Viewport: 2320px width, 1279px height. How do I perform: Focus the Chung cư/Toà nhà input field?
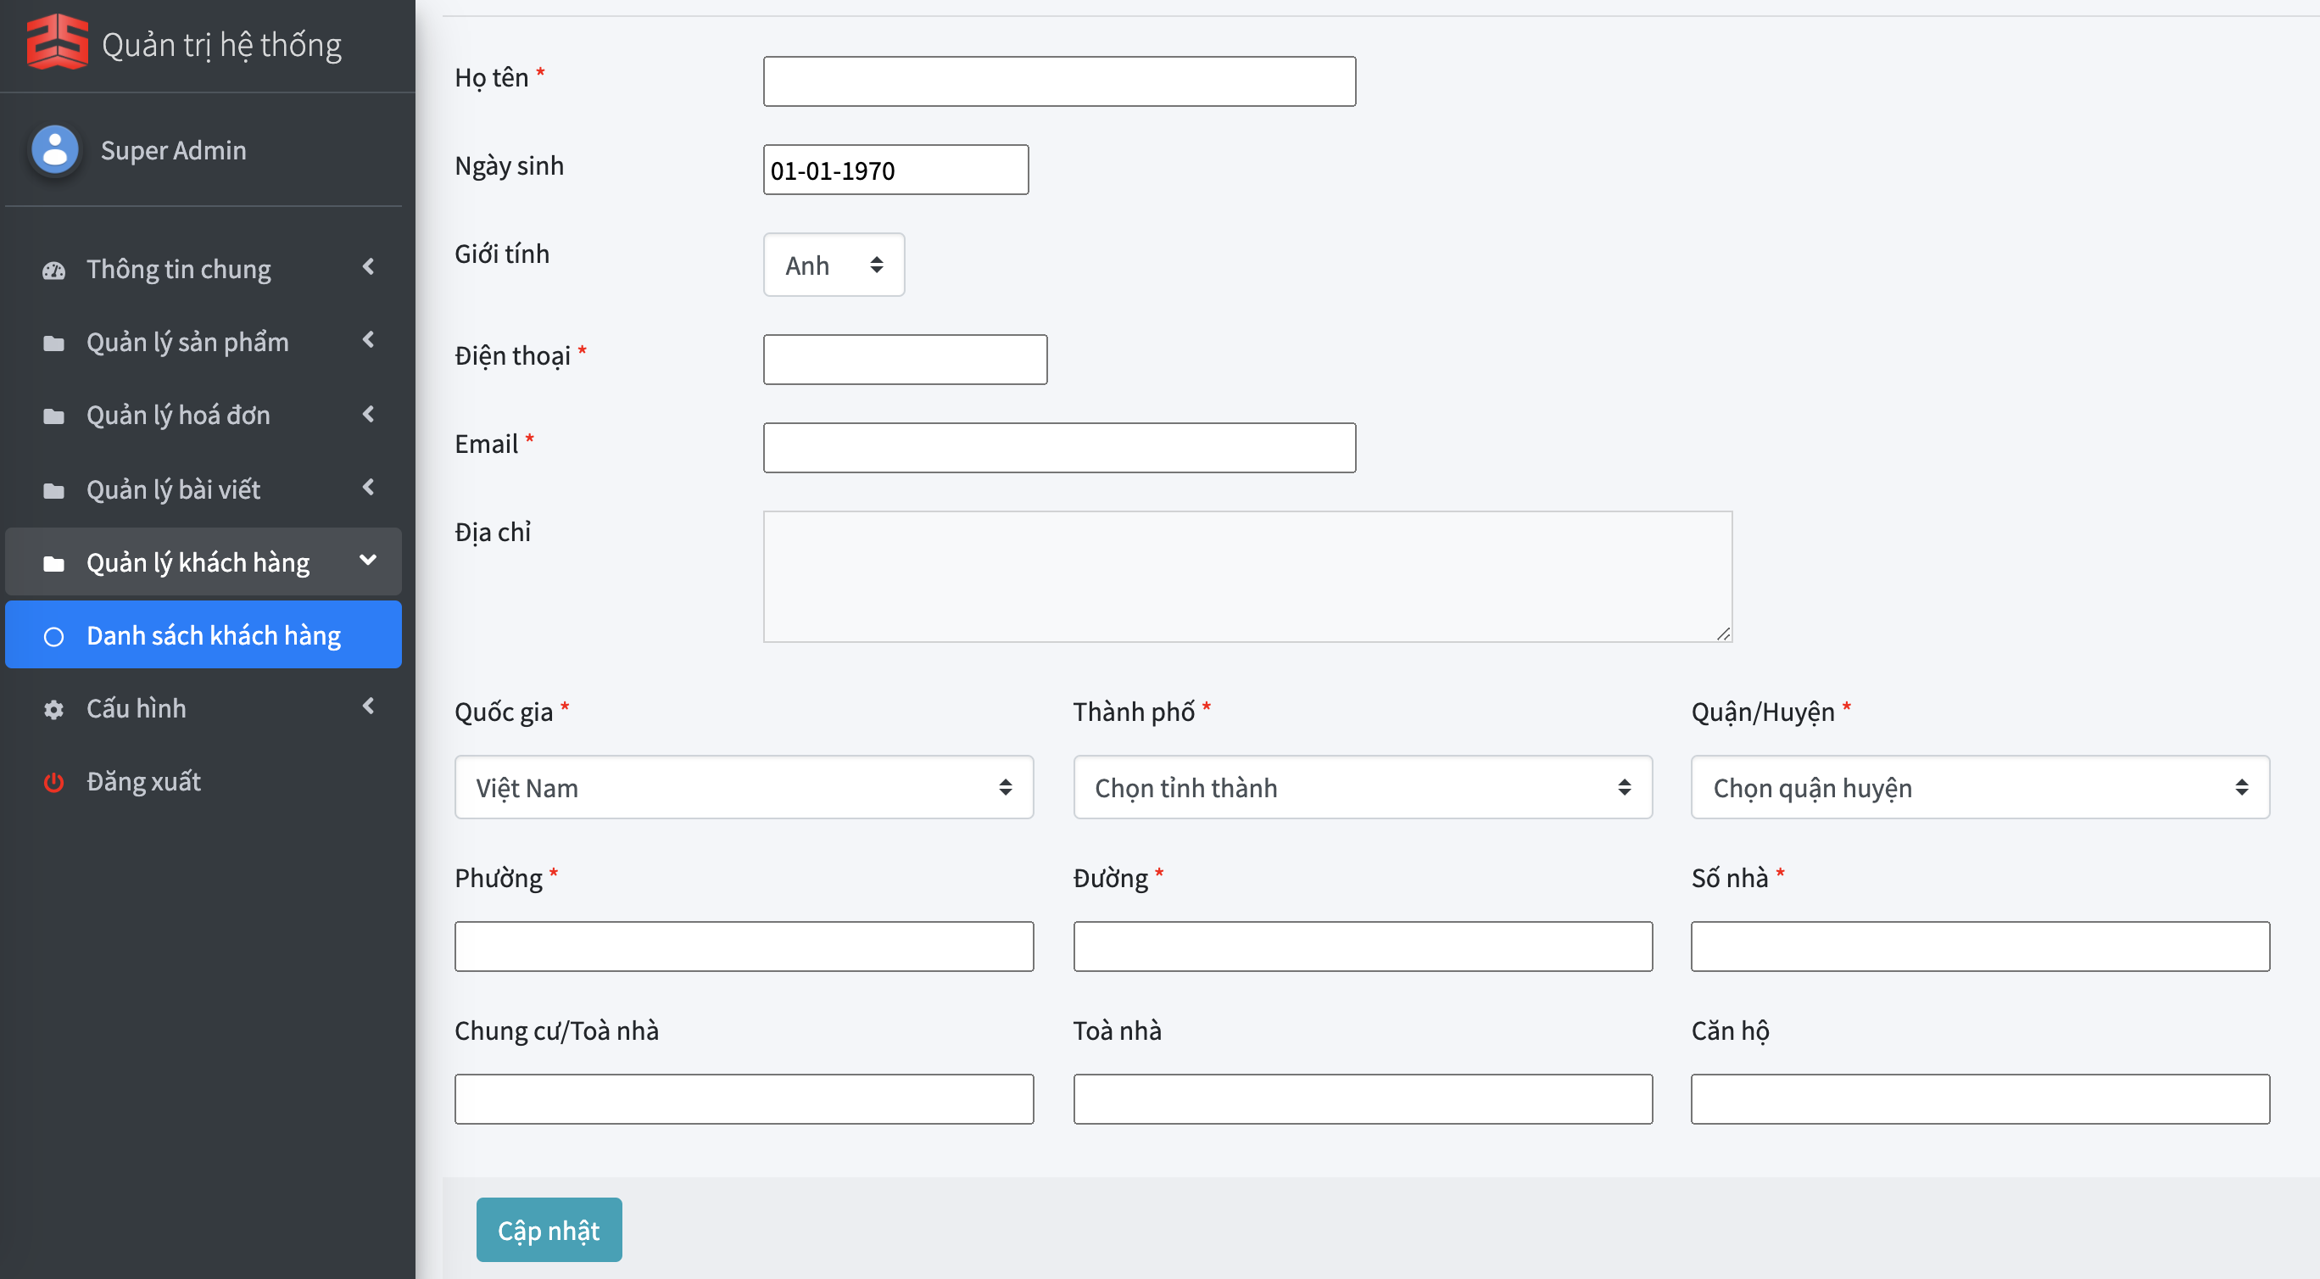[x=744, y=1100]
